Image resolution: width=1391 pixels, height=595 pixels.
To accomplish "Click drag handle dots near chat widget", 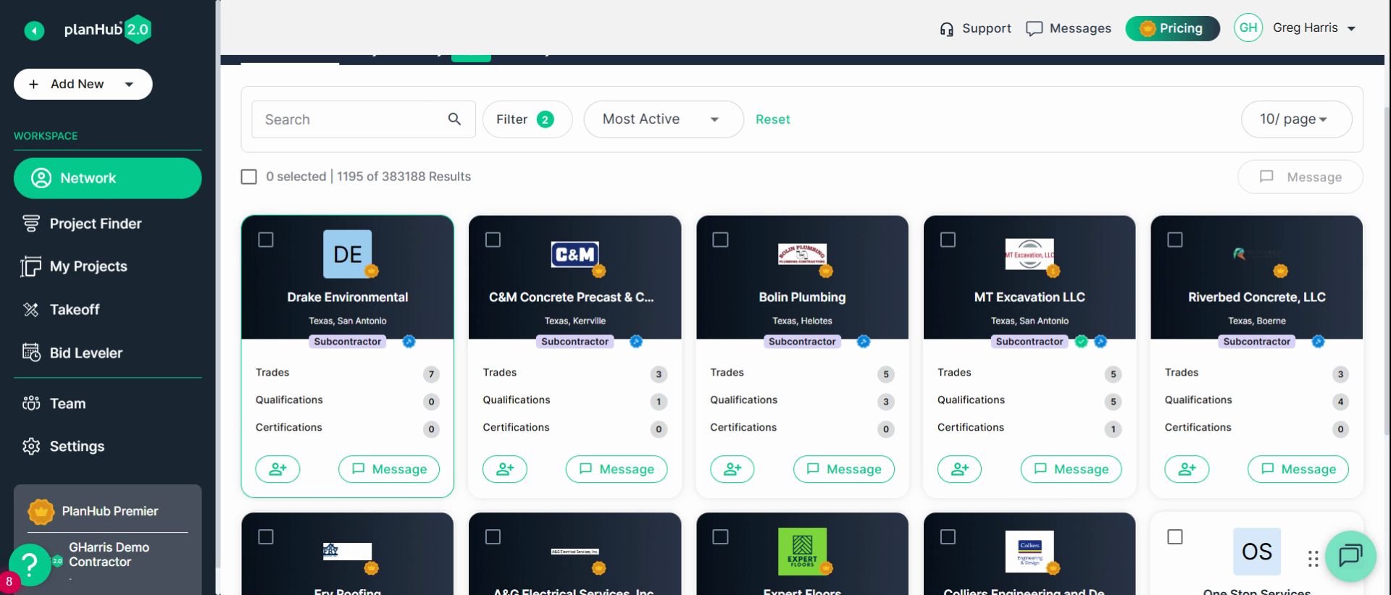I will point(1313,559).
